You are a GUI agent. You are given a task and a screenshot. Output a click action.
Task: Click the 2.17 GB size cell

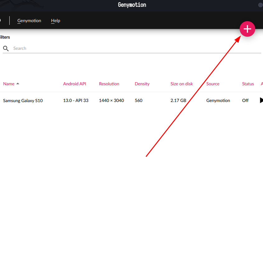click(x=178, y=101)
